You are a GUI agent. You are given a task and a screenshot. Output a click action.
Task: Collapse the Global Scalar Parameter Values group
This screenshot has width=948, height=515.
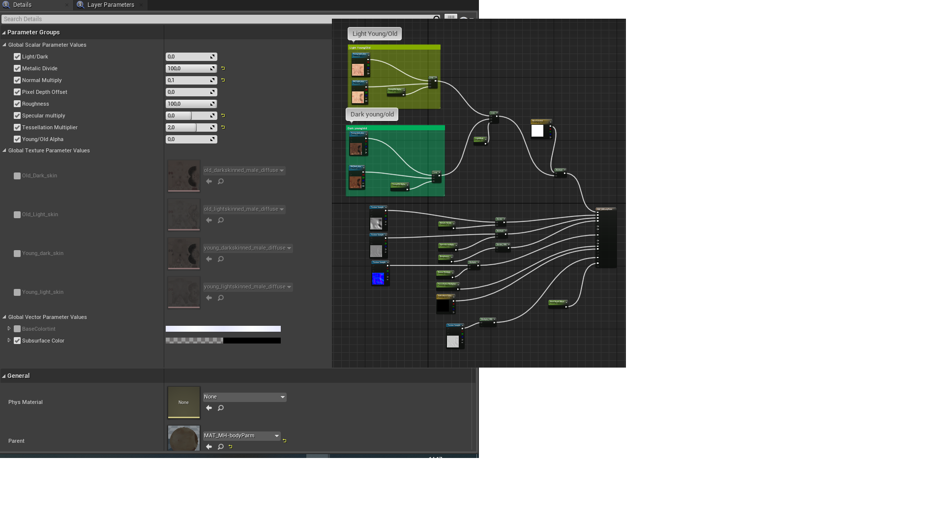point(4,45)
